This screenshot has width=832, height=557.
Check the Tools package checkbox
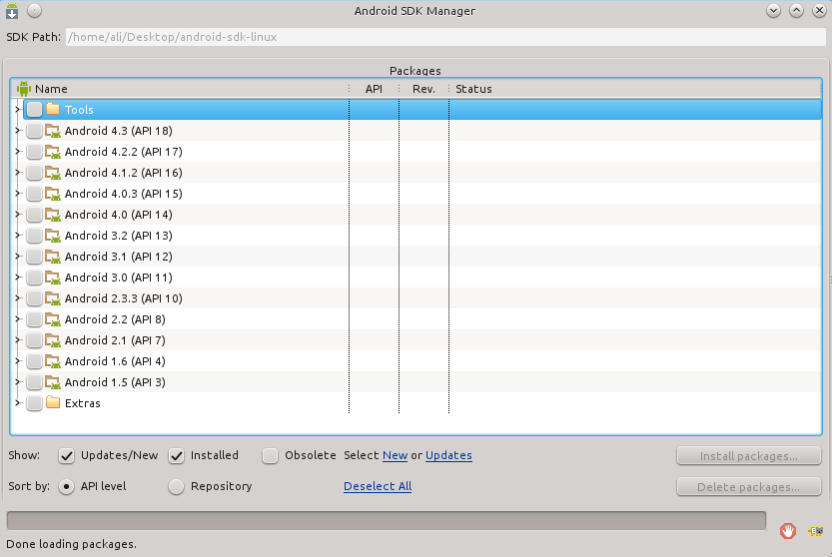click(x=35, y=109)
